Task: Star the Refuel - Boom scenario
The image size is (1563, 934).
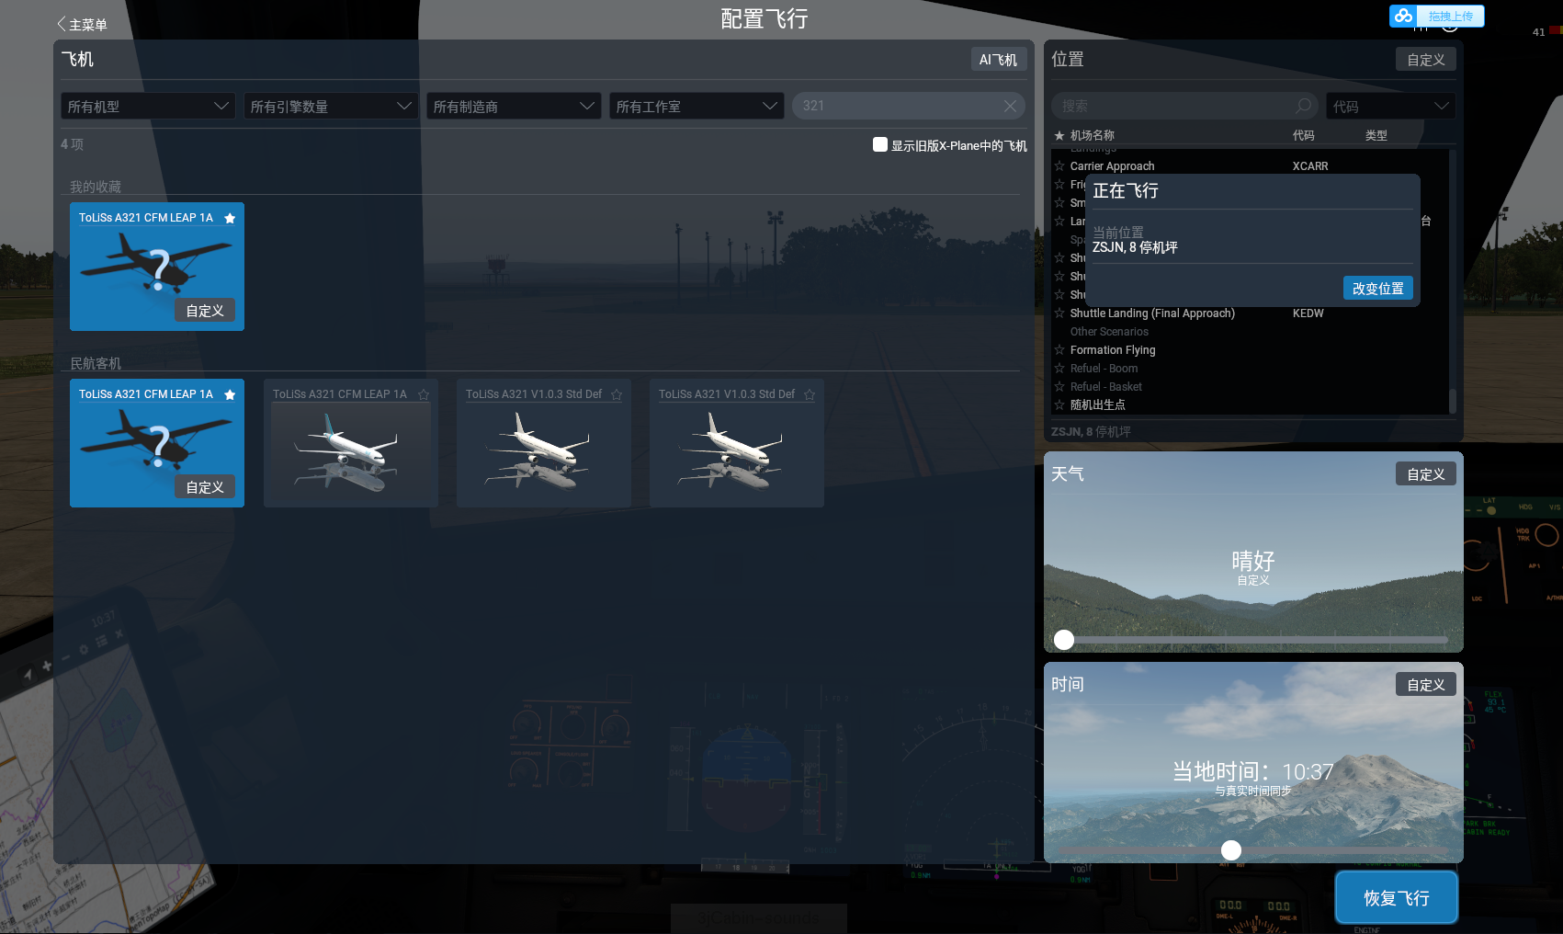Action: (1059, 369)
